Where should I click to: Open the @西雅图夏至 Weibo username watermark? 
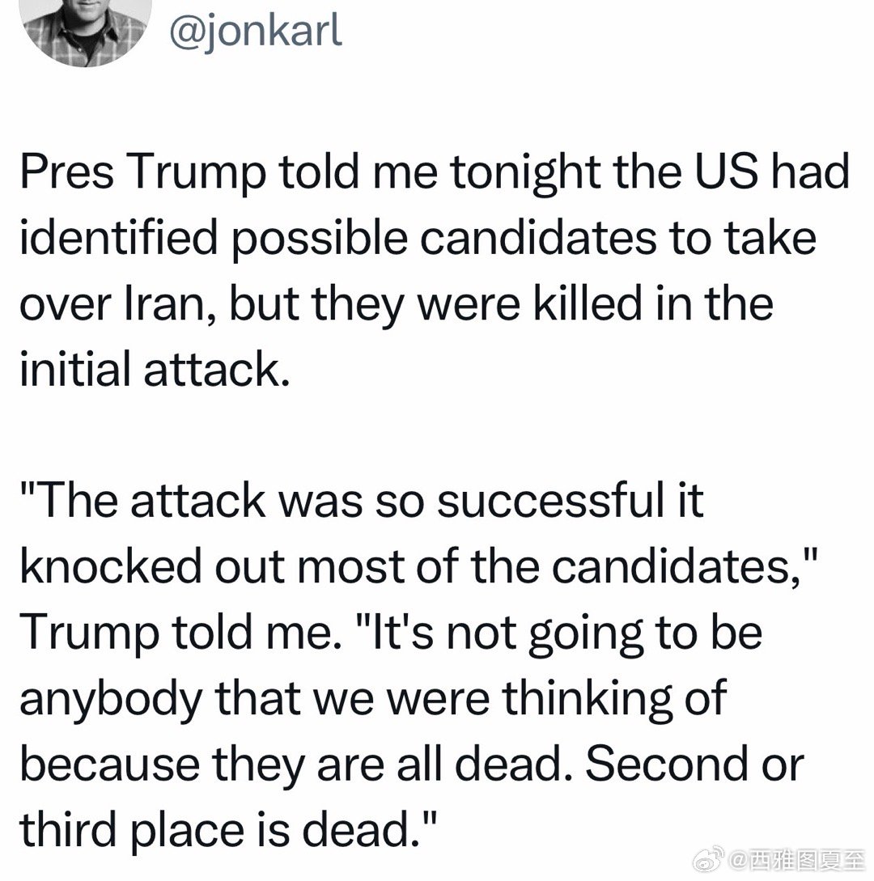click(x=797, y=856)
